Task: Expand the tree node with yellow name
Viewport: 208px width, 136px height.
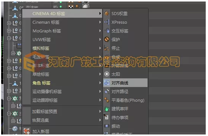Action: 9,61
